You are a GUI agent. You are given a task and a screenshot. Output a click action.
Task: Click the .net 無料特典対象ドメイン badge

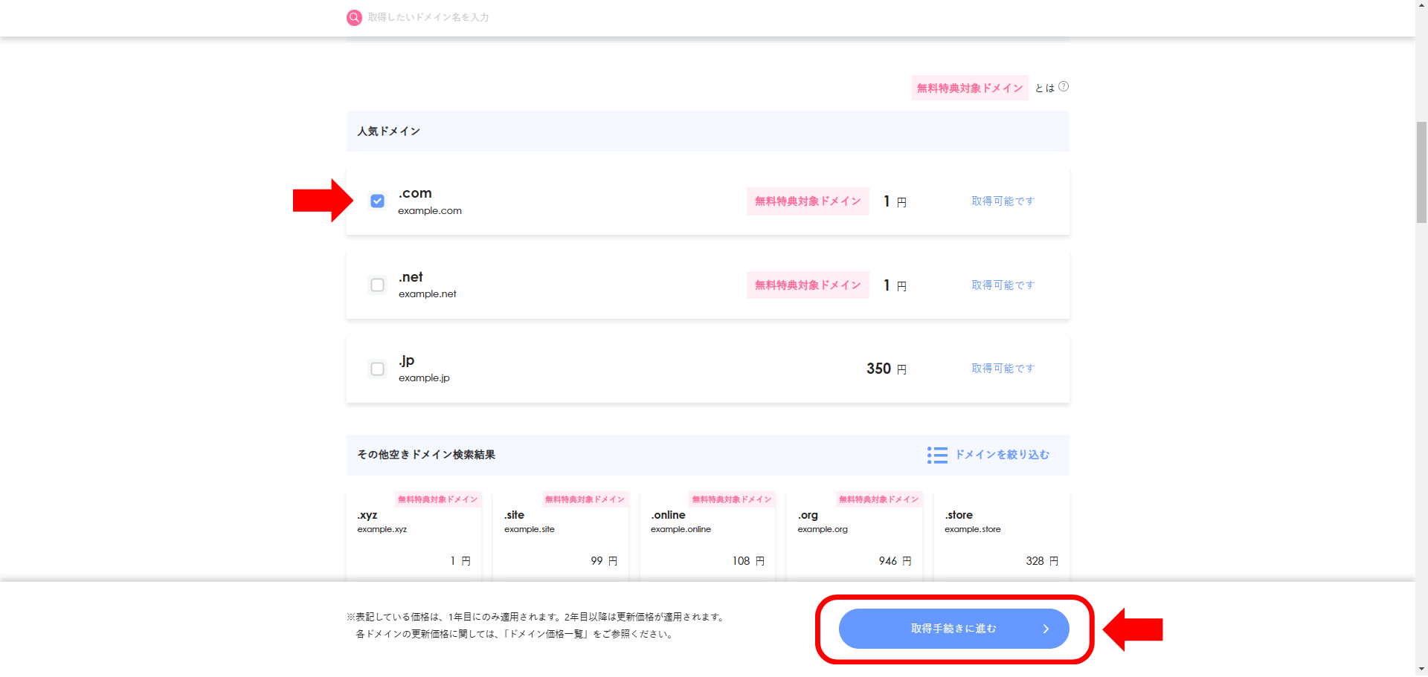808,285
